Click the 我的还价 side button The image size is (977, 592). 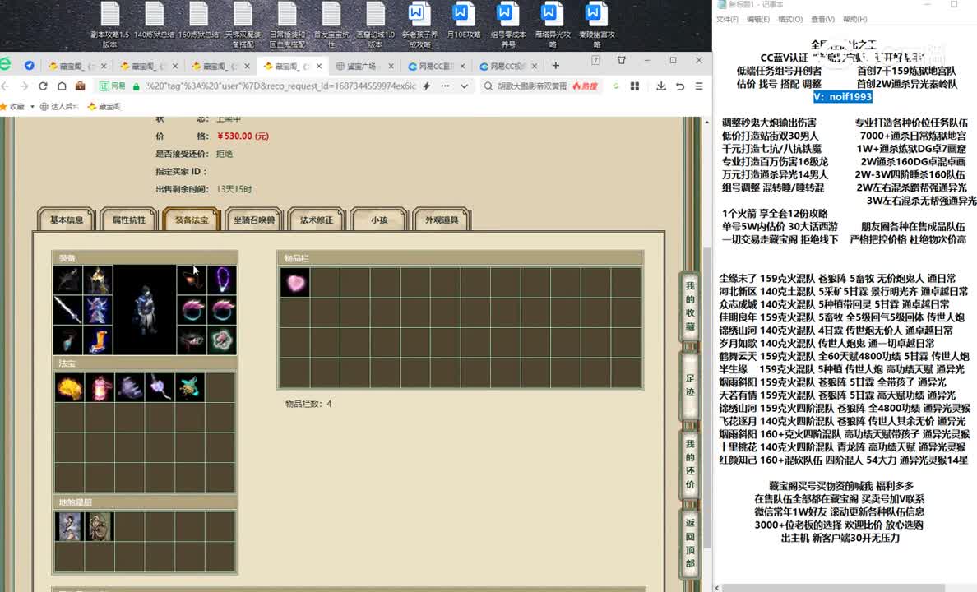click(690, 464)
